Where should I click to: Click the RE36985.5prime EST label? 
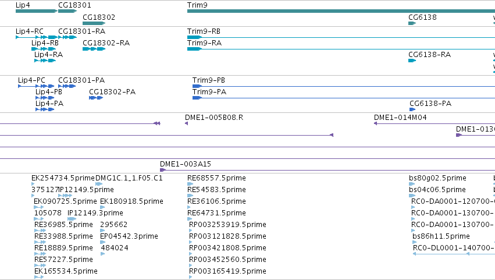tap(64, 225)
